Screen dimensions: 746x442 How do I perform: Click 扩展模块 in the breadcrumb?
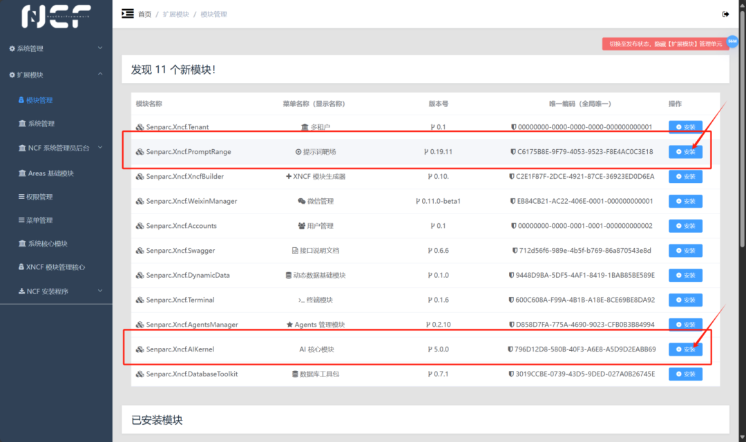click(176, 15)
